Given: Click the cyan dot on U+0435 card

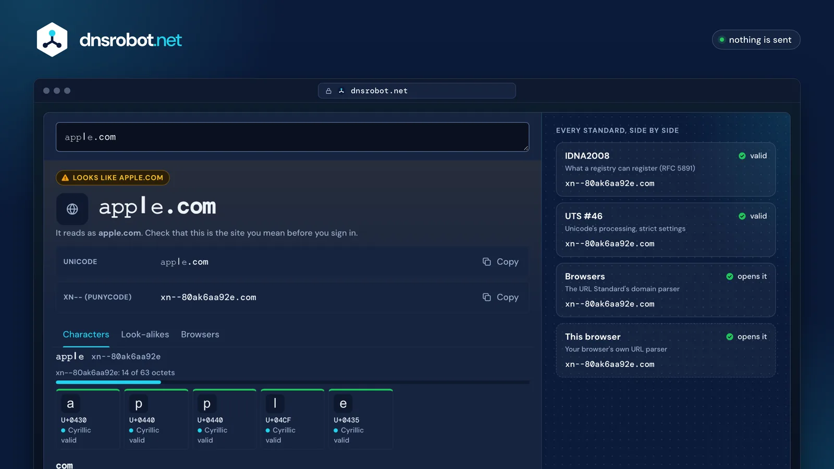Looking at the screenshot, I should click(x=336, y=430).
